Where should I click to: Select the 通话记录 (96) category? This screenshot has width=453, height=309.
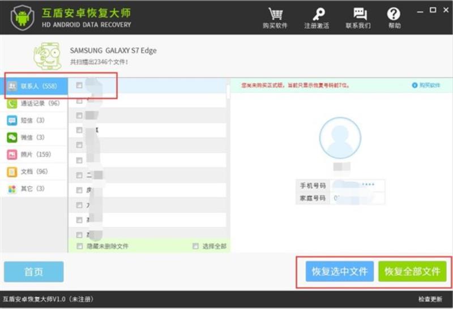[34, 103]
